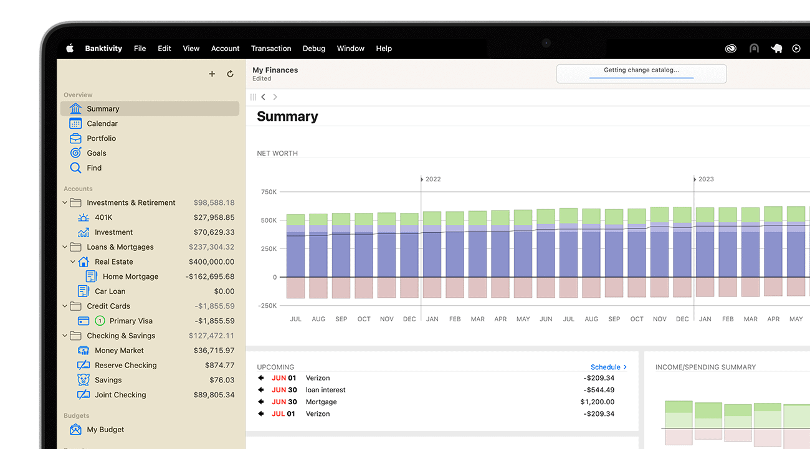Click the refresh icon in sidebar
Screen dimensions: 810x449
click(x=230, y=74)
